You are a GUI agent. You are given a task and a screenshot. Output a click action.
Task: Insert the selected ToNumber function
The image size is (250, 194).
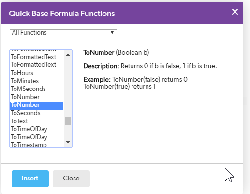pyautogui.click(x=30, y=179)
